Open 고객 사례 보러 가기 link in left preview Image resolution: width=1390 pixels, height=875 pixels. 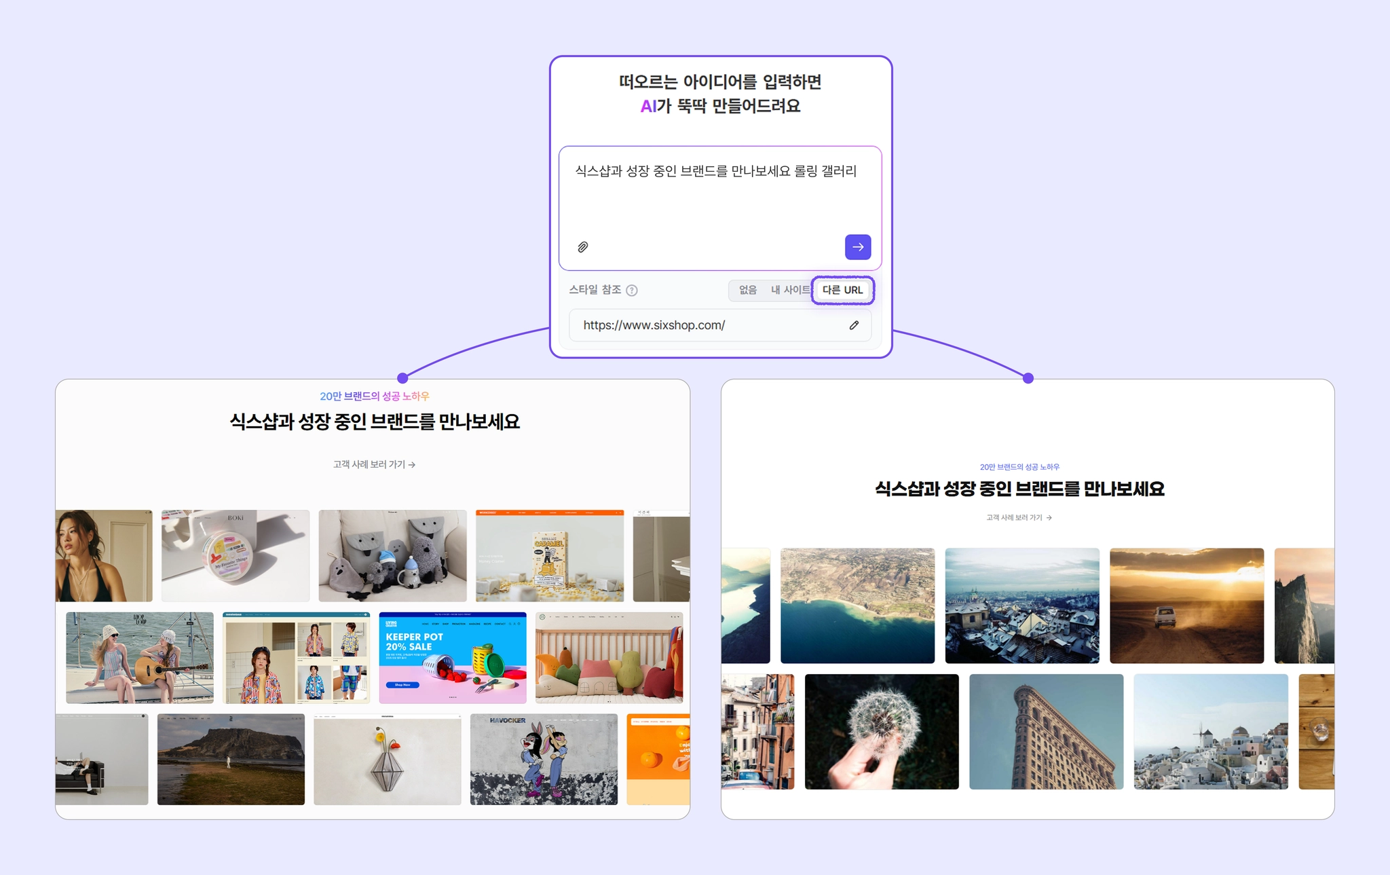tap(374, 464)
